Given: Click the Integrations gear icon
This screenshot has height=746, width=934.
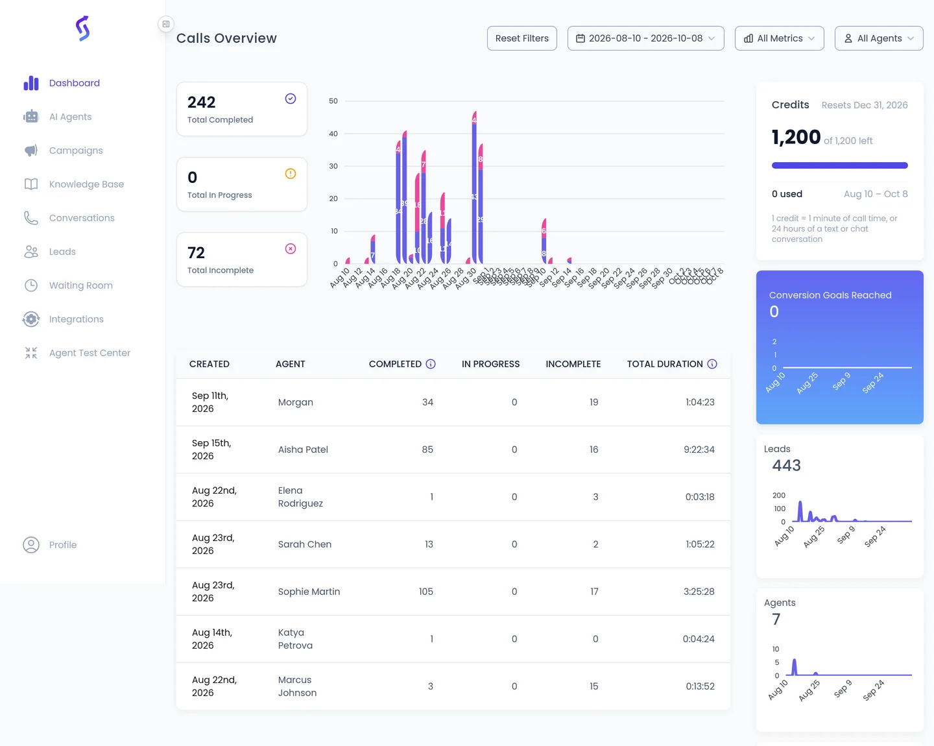Looking at the screenshot, I should pyautogui.click(x=31, y=319).
